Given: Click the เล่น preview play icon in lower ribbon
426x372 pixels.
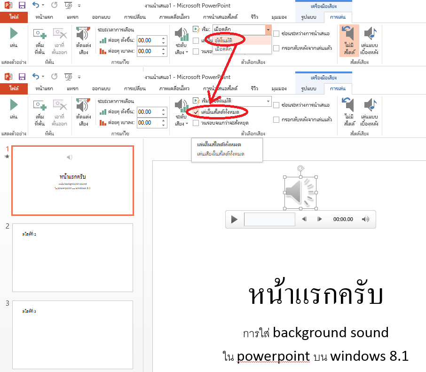Looking at the screenshot, I should click(x=14, y=110).
